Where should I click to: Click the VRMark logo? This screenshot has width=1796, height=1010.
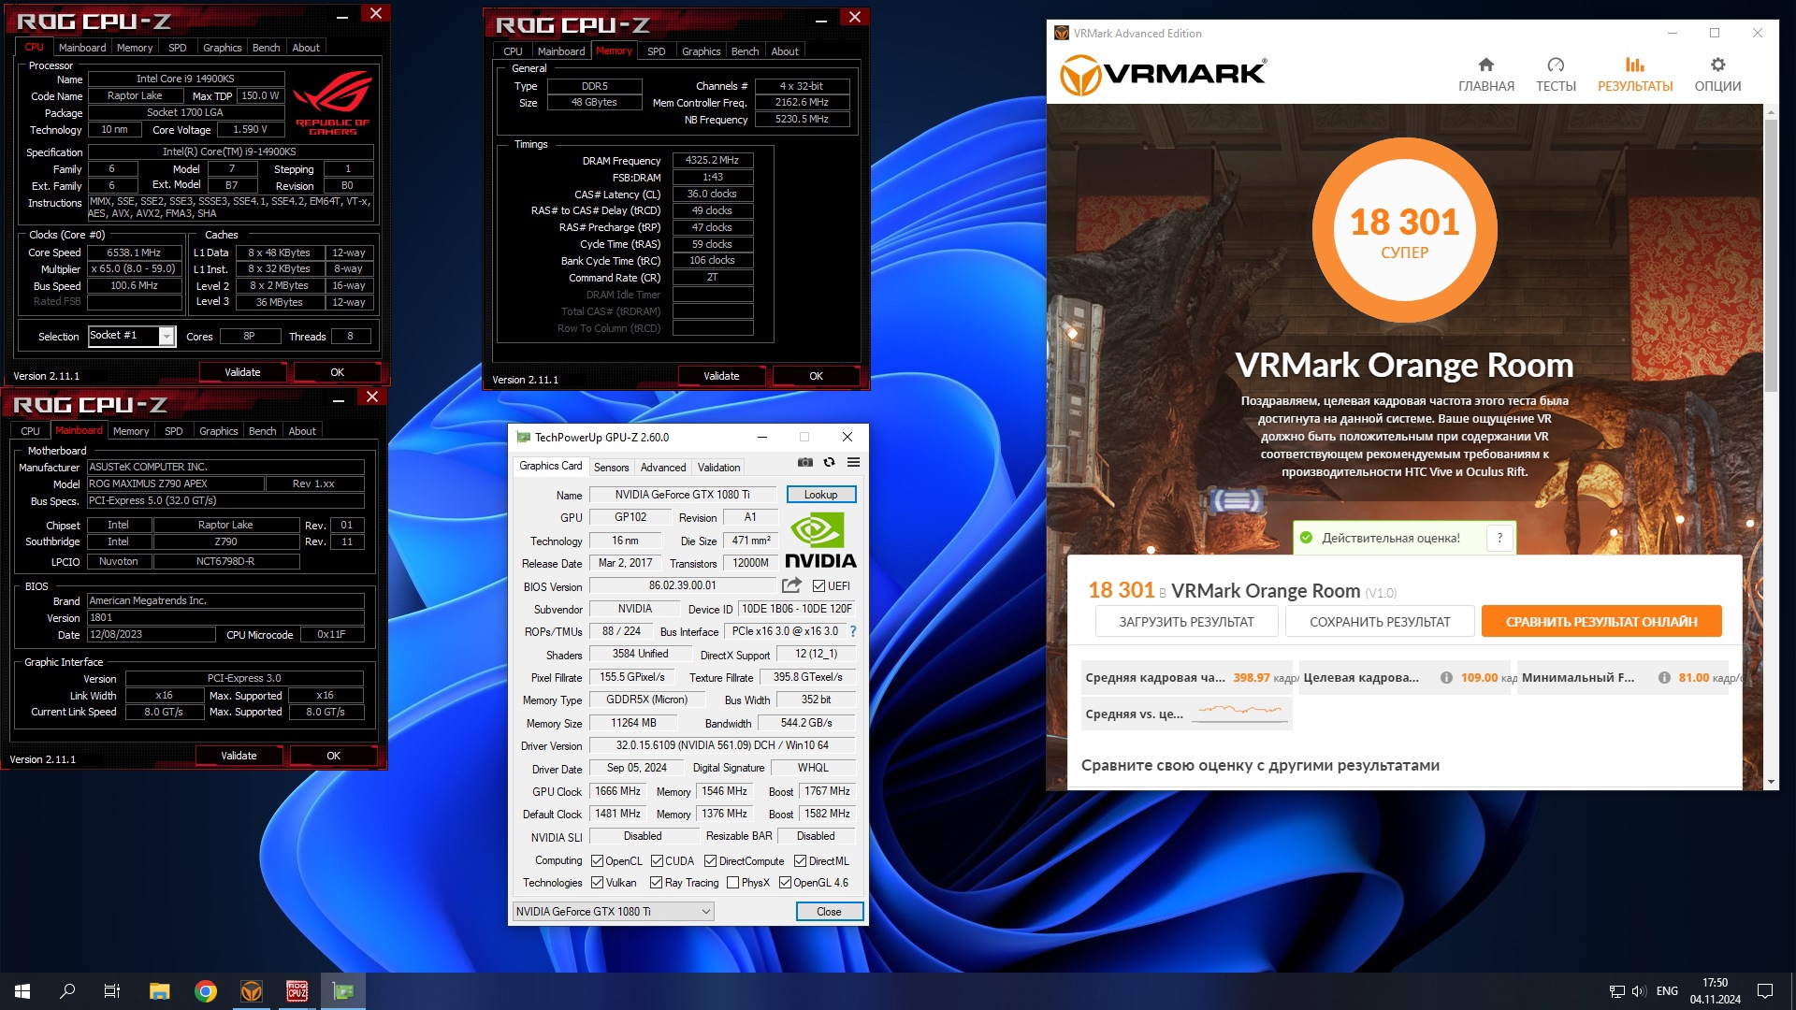click(x=1163, y=75)
